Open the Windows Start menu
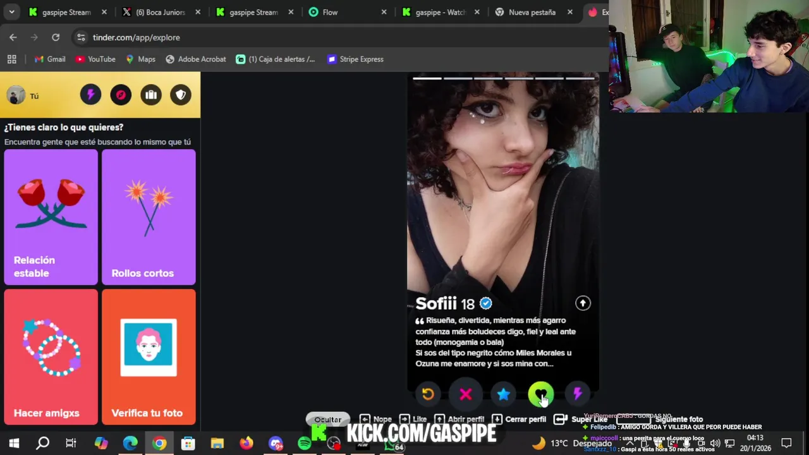Image resolution: width=809 pixels, height=455 pixels. (x=14, y=444)
